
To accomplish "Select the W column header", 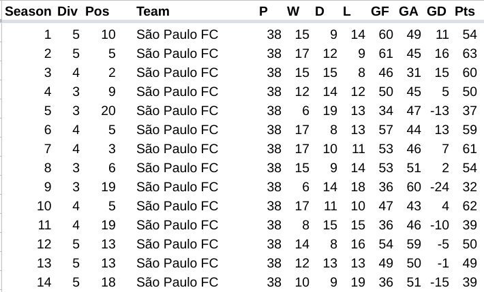I will [293, 12].
